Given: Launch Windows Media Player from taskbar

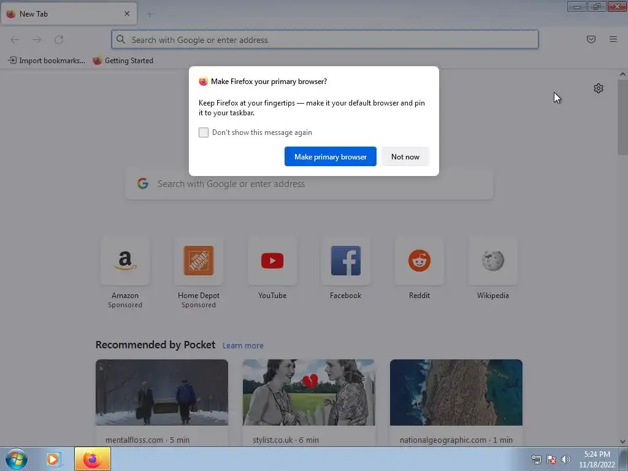Looking at the screenshot, I should (53, 459).
